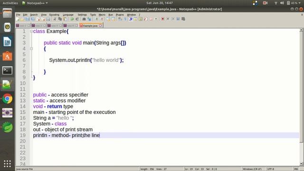Collapse the class Example fold on line 1
Image resolution: width=304 pixels, height=171 pixels.
point(31,31)
